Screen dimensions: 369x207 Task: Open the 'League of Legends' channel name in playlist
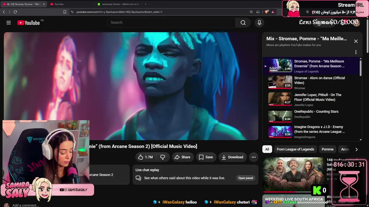pyautogui.click(x=306, y=71)
